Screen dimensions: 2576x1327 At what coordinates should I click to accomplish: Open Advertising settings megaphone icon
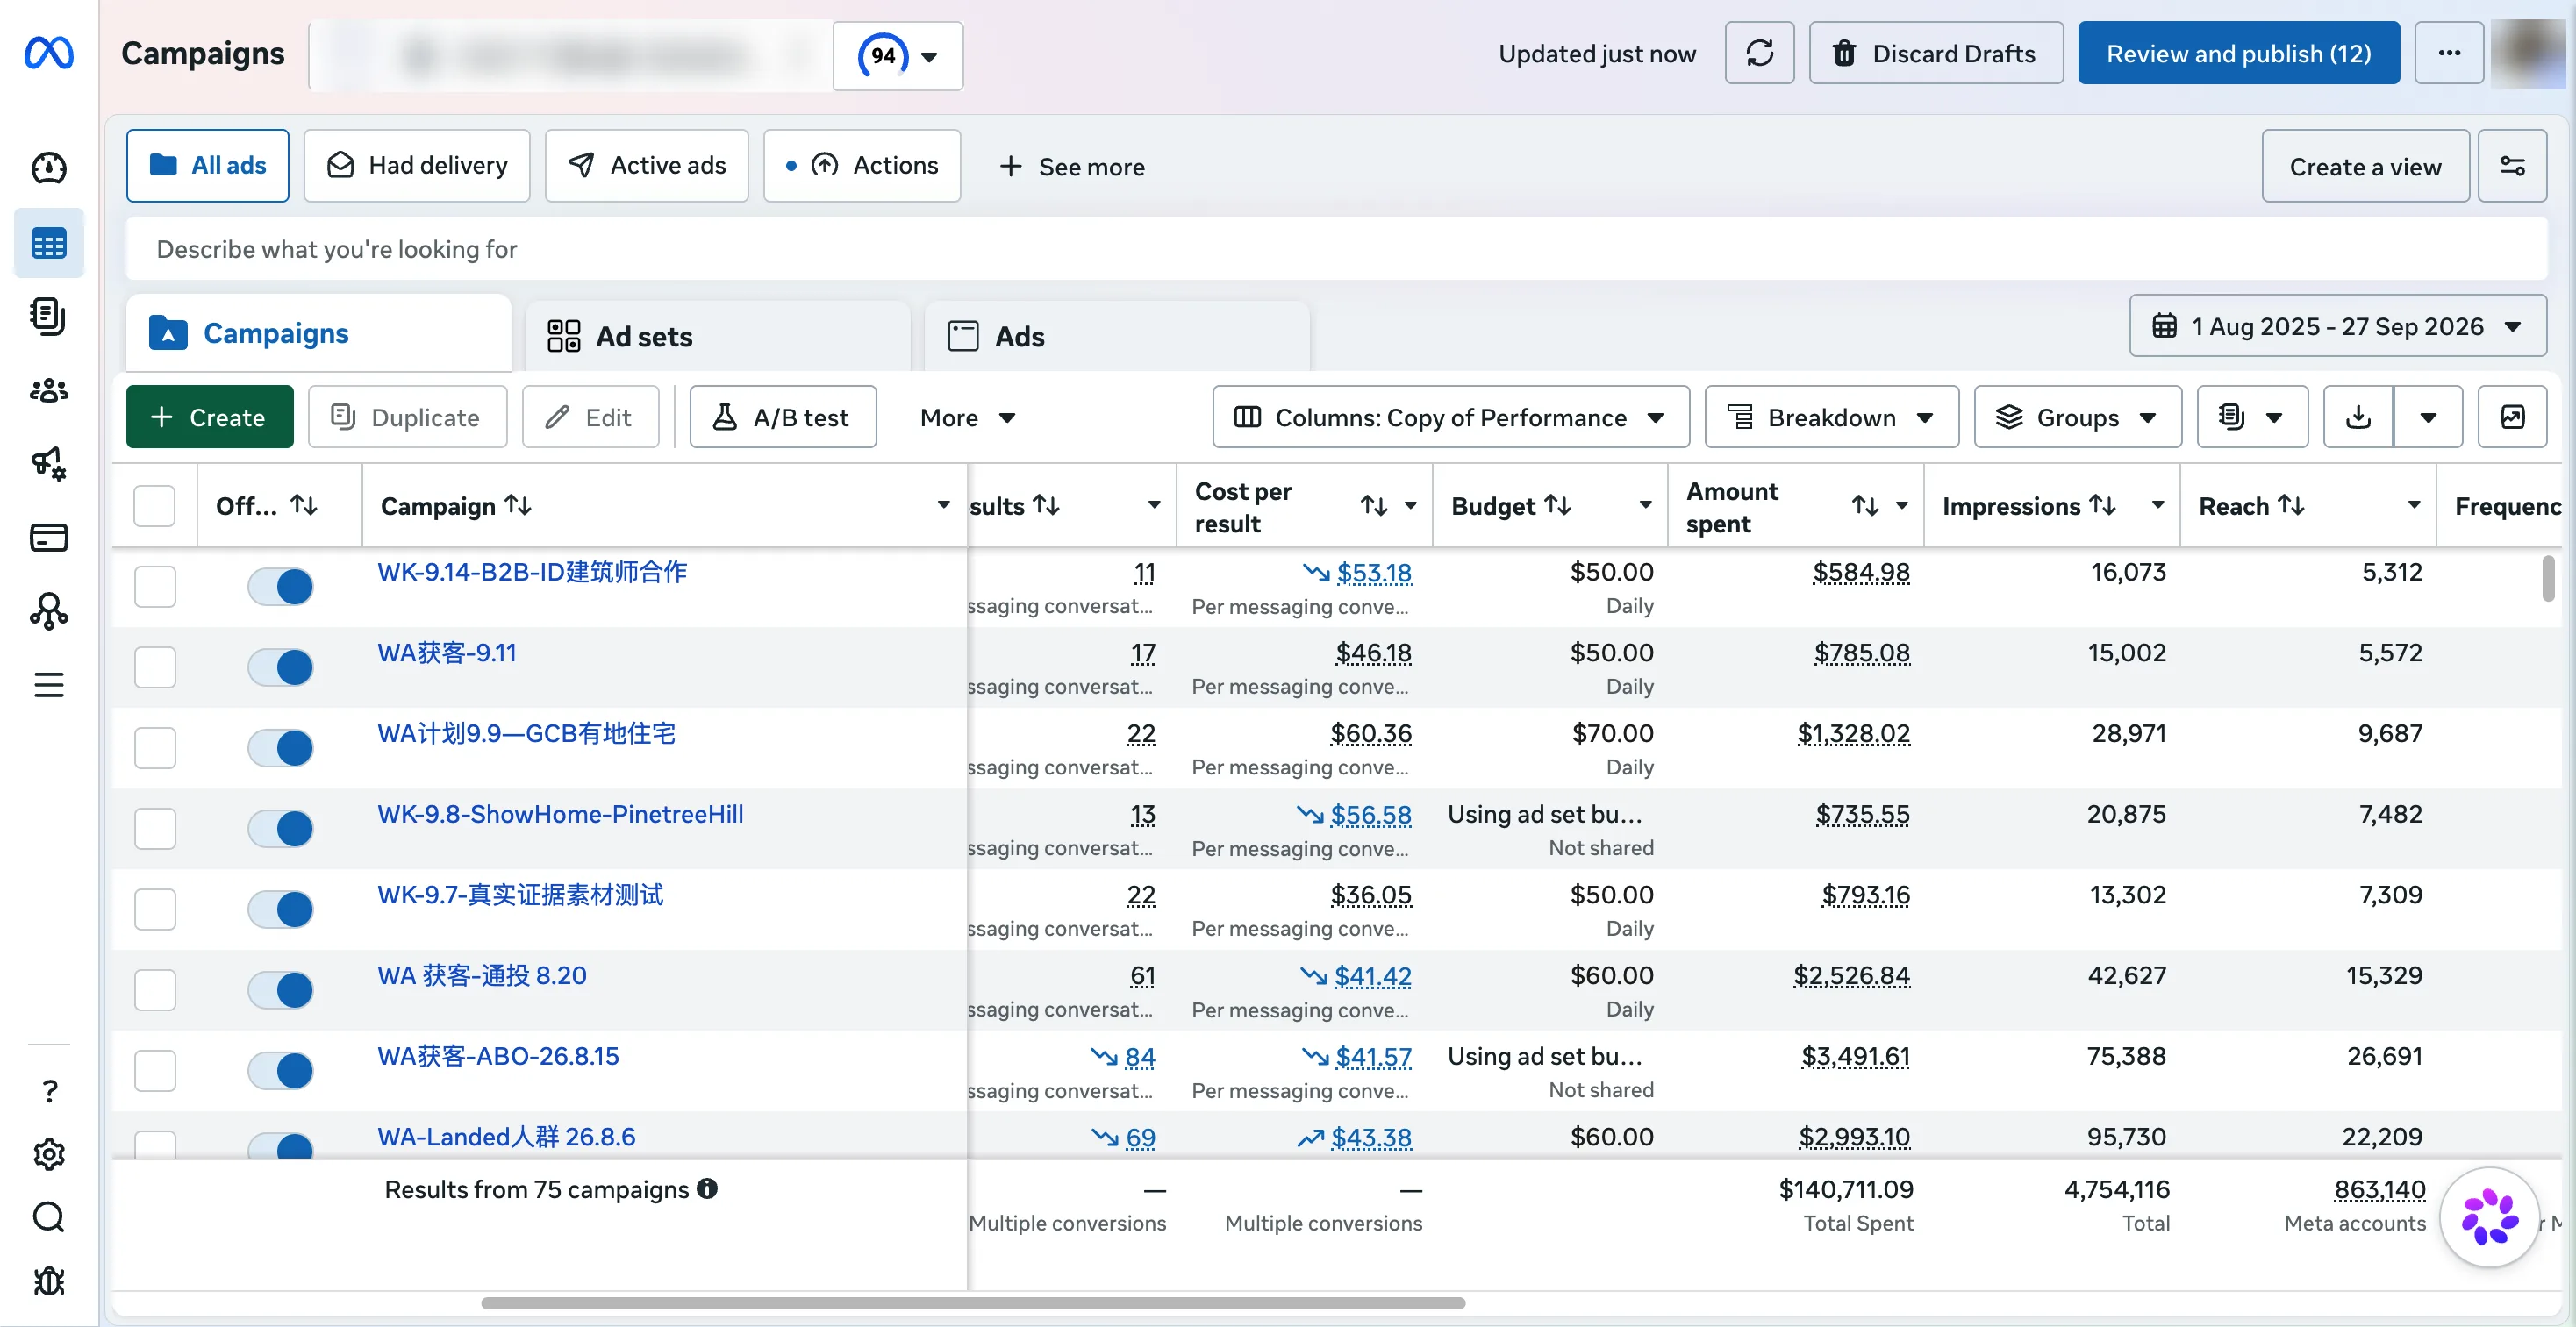coord(48,464)
